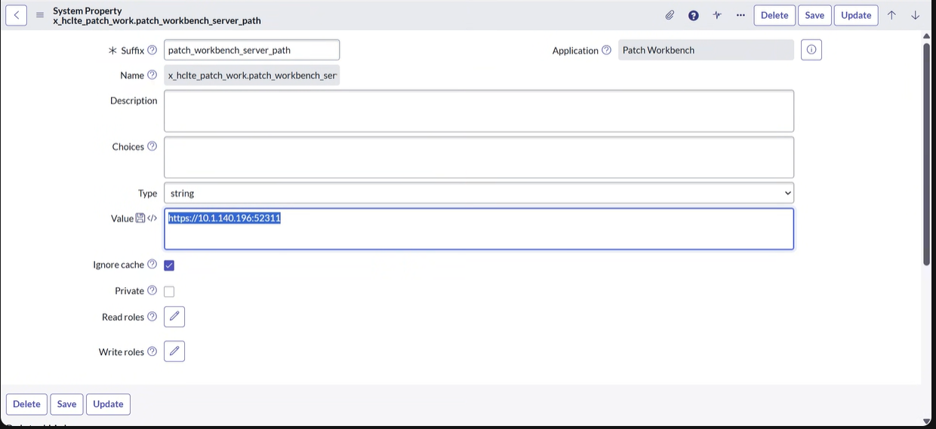Uncheck the Ignore cache checkbox

click(x=169, y=265)
